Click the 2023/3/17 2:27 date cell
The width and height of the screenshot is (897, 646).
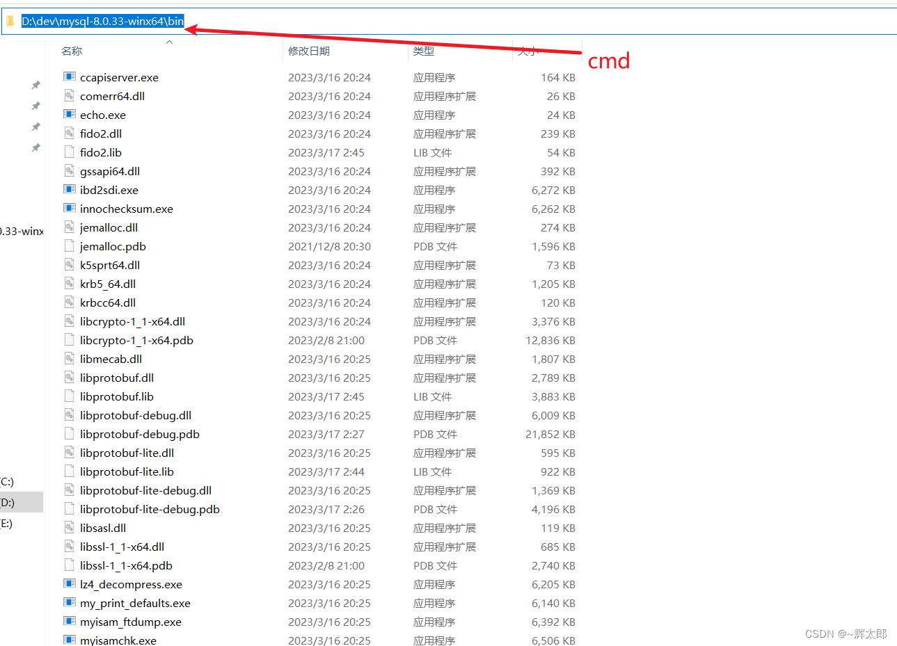tap(326, 434)
